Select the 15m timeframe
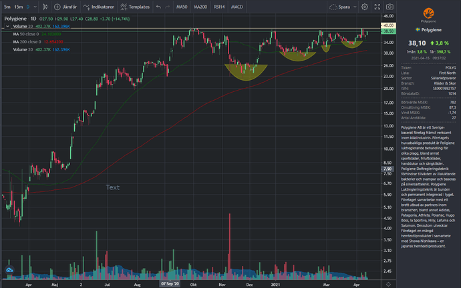Viewport: 461px width, 288px height. click(x=19, y=7)
